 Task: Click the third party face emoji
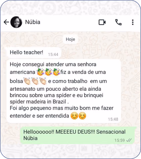[x=56, y=72]
